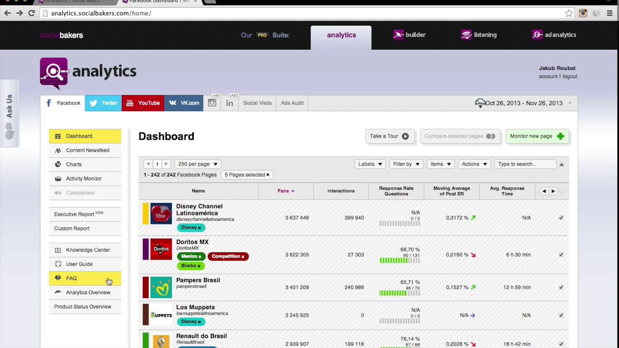Open the Chrome hamburger menu
The width and height of the screenshot is (619, 348).
coord(610,13)
